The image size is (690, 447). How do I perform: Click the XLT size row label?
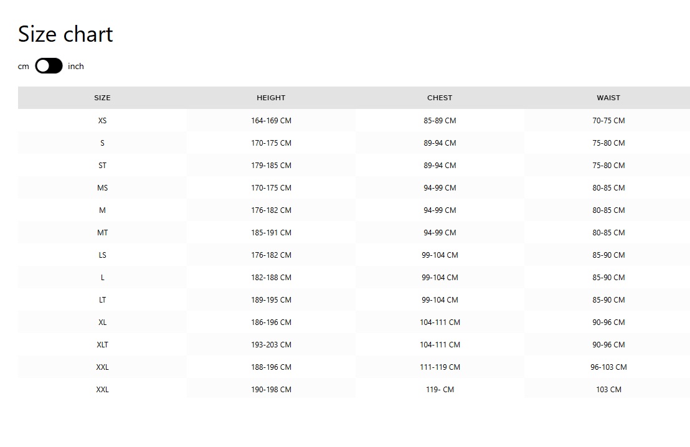click(x=102, y=344)
